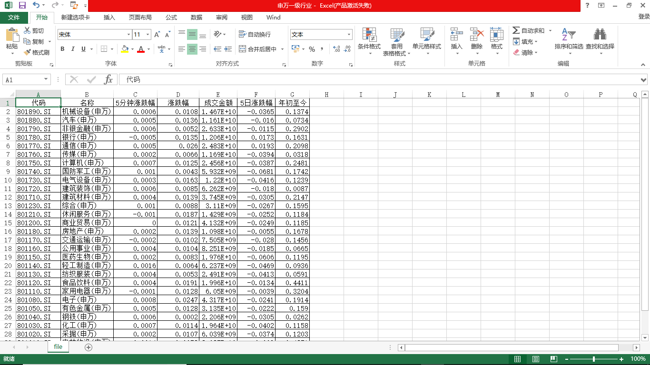Save the workbook from quick access toolbar
The height and width of the screenshot is (365, 650).
tap(22, 6)
